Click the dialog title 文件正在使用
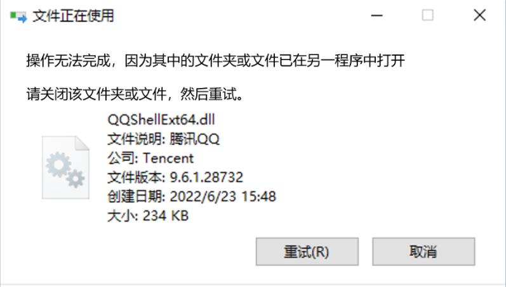The height and width of the screenshot is (287, 506). tap(74, 16)
